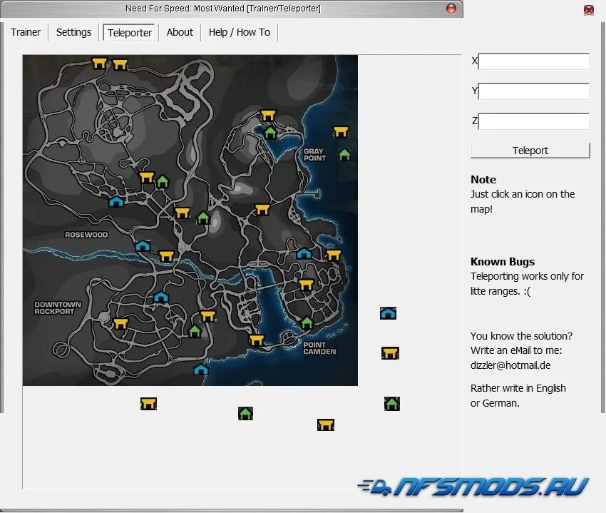Viewport: 606px width, 513px height.
Task: Click yellow shop icon east of central green house
Action: pyautogui.click(x=262, y=209)
